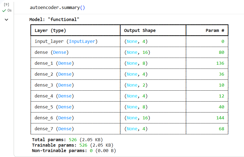Select the dense_3 (Dense) bottleneck layer name
Viewport: 244px width, 157px height.
54,85
